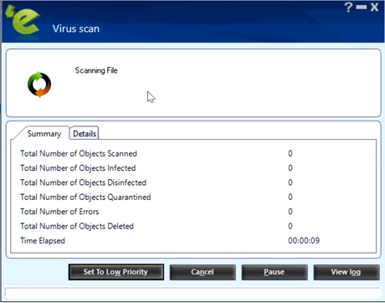Click the Objects Scanned count value 0
The image size is (385, 303).
click(290, 153)
